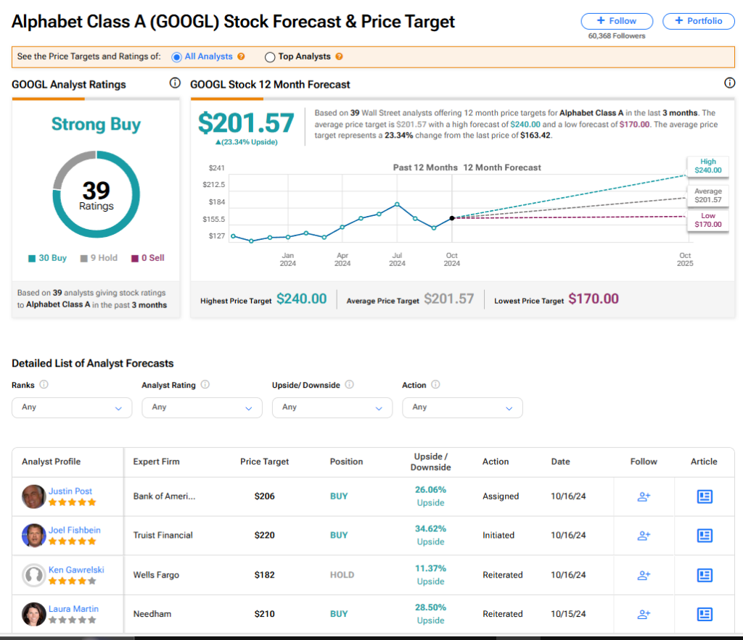Click the Follow button at top

[x=616, y=21]
